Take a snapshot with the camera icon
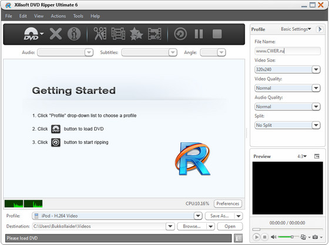The height and width of the screenshot is (245, 329). coord(315,237)
